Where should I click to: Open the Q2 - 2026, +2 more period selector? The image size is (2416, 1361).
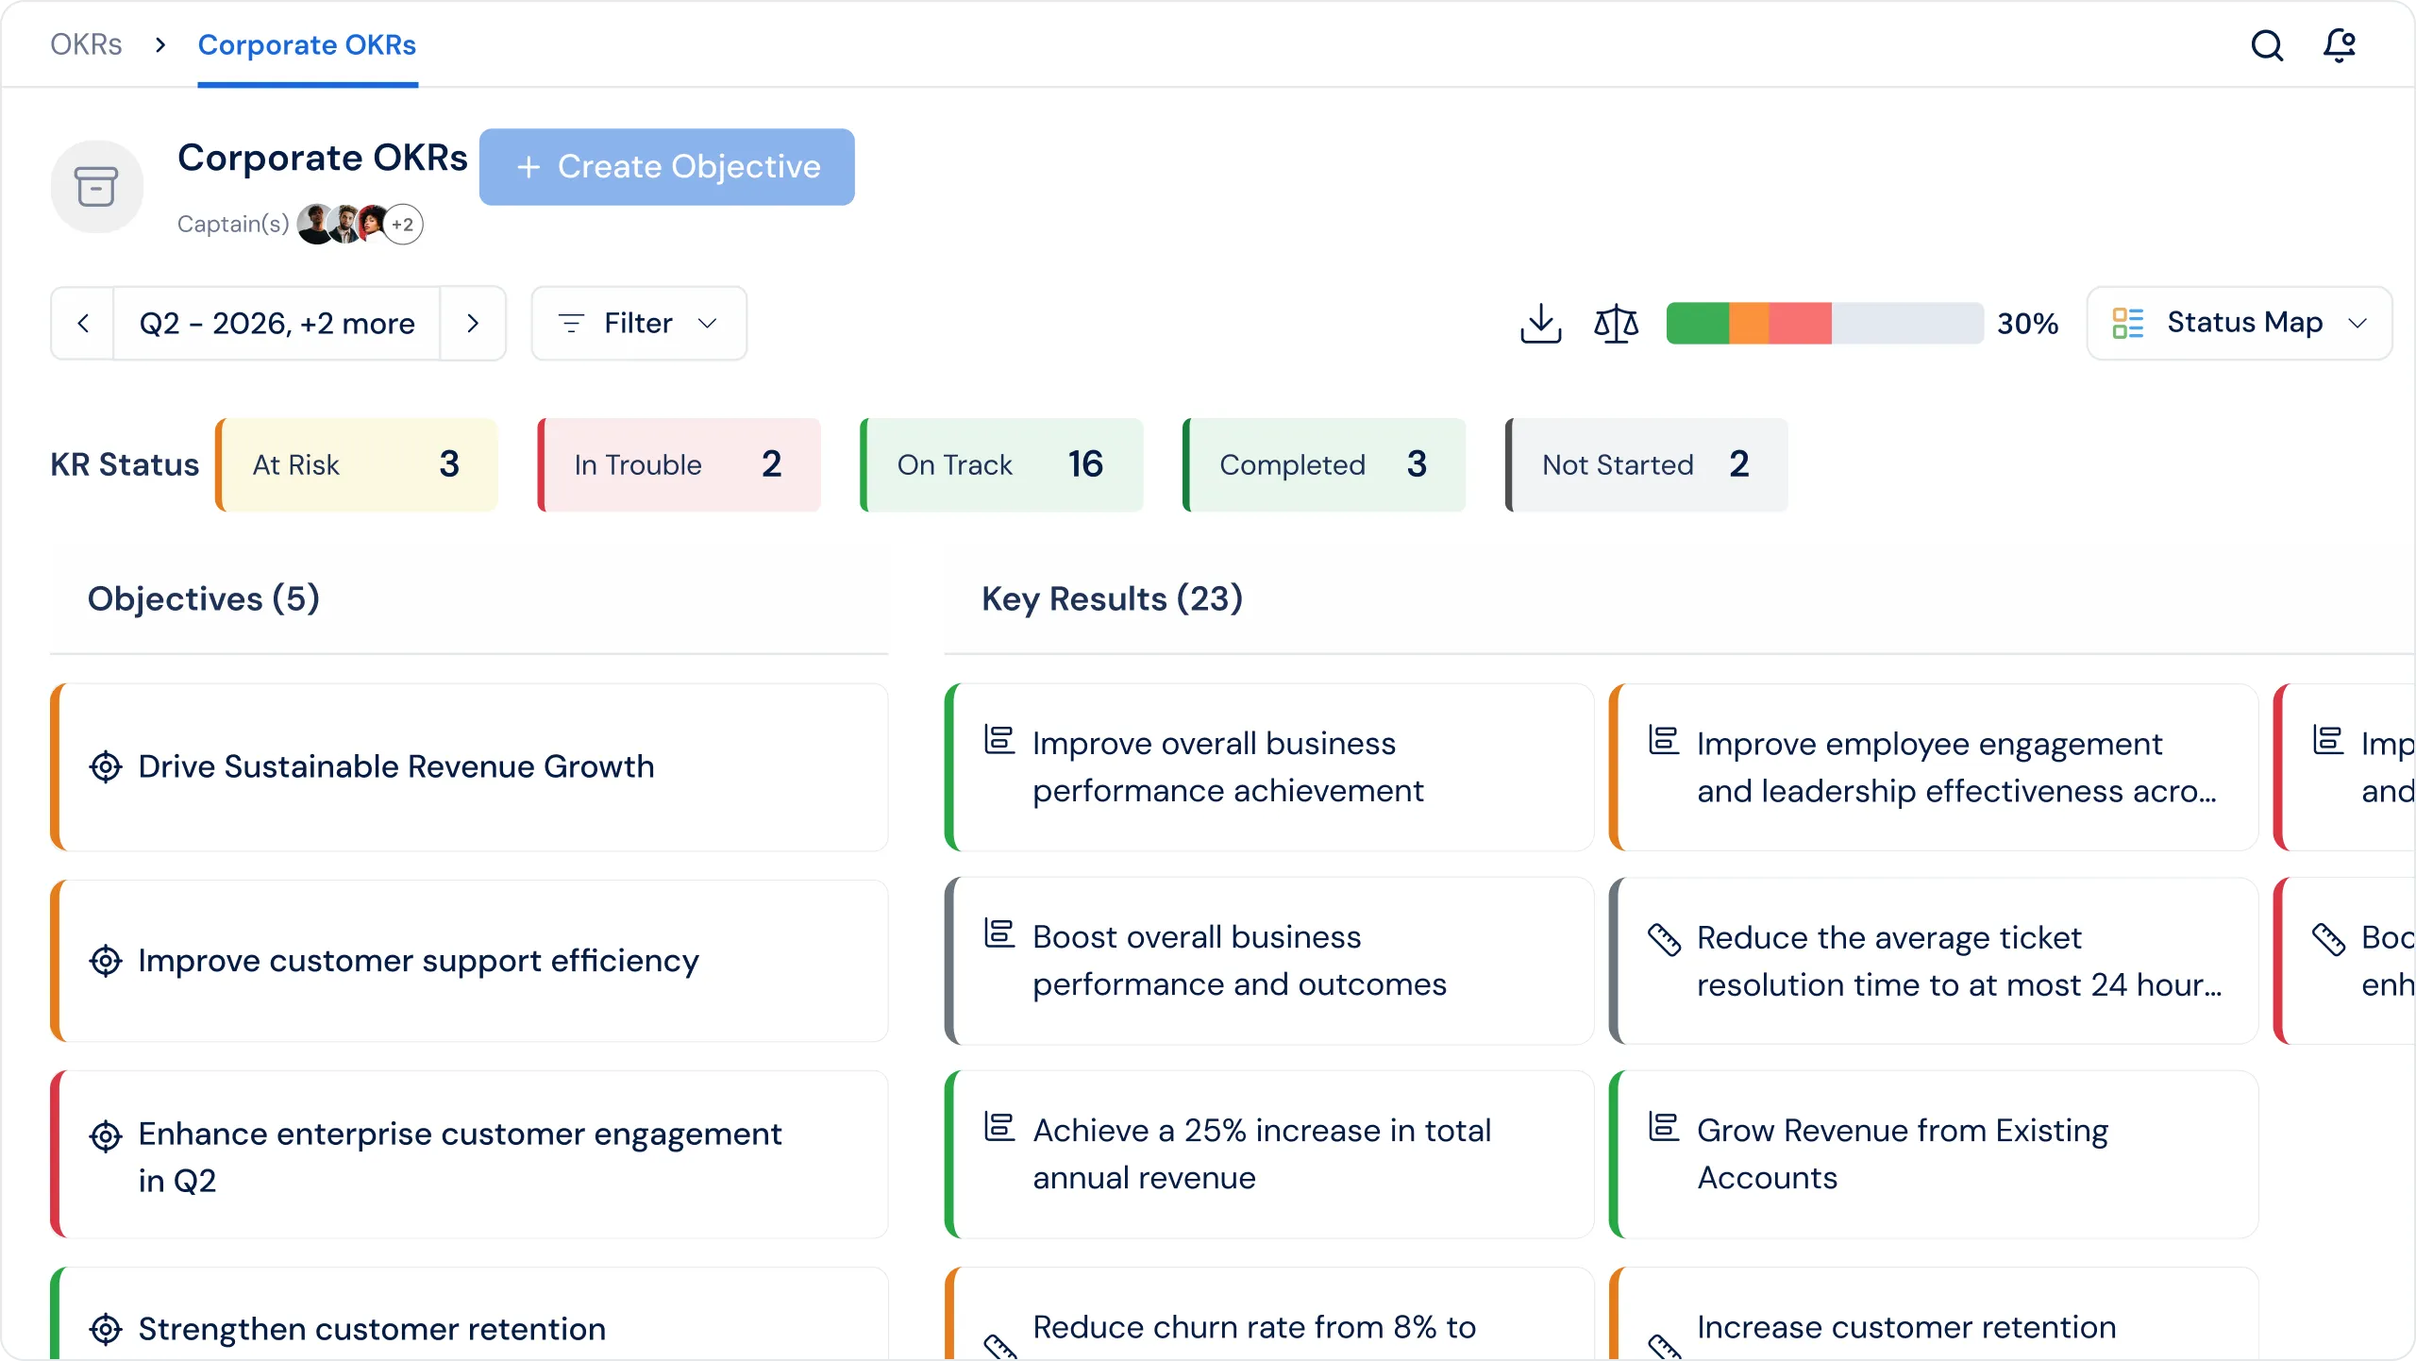coord(277,324)
